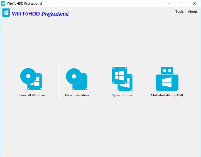Image resolution: width=201 pixels, height=157 pixels.
Task: Minimize the WinToHDD window
Action: tap(169, 4)
